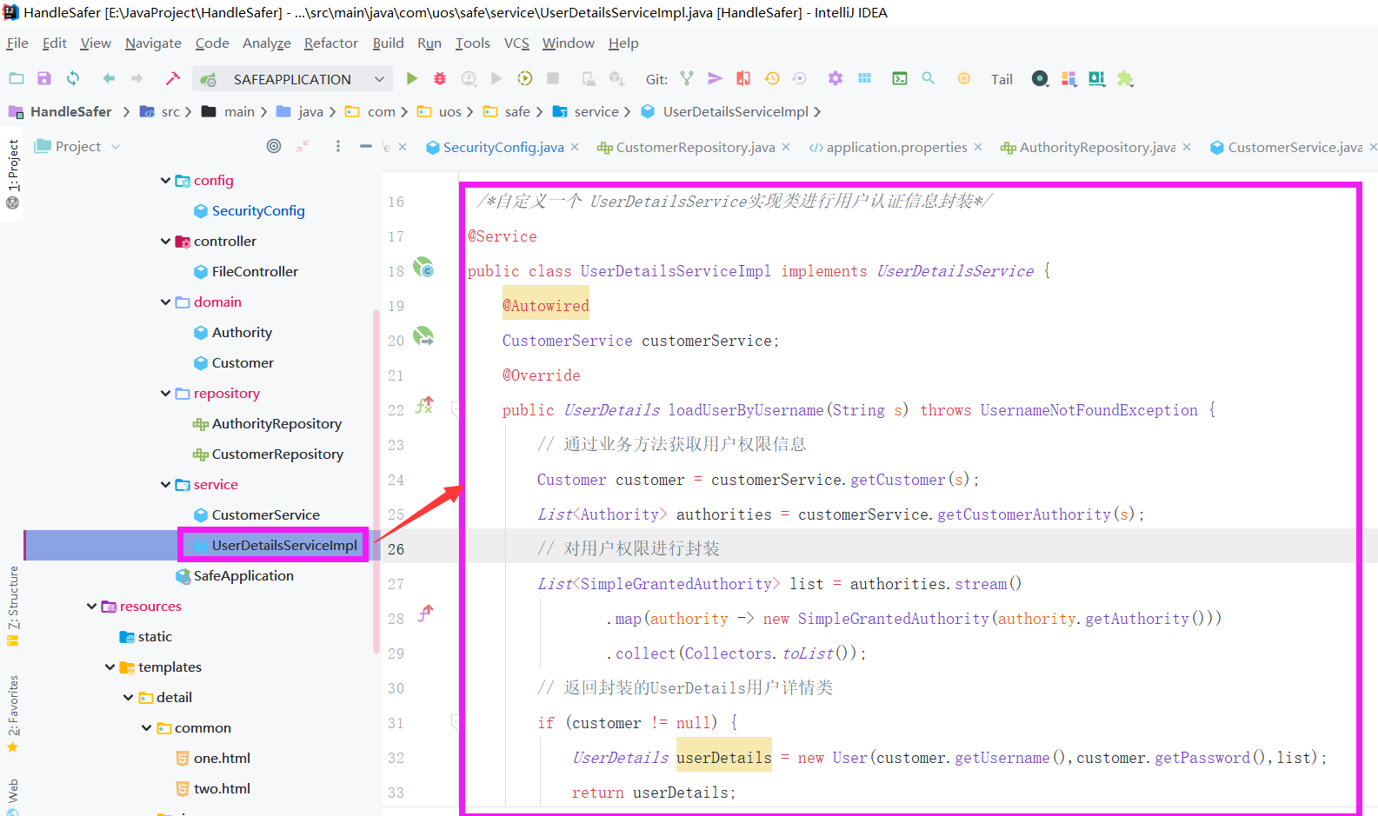The image size is (1378, 816).
Task: Collapse the templates folder node
Action: click(x=110, y=667)
